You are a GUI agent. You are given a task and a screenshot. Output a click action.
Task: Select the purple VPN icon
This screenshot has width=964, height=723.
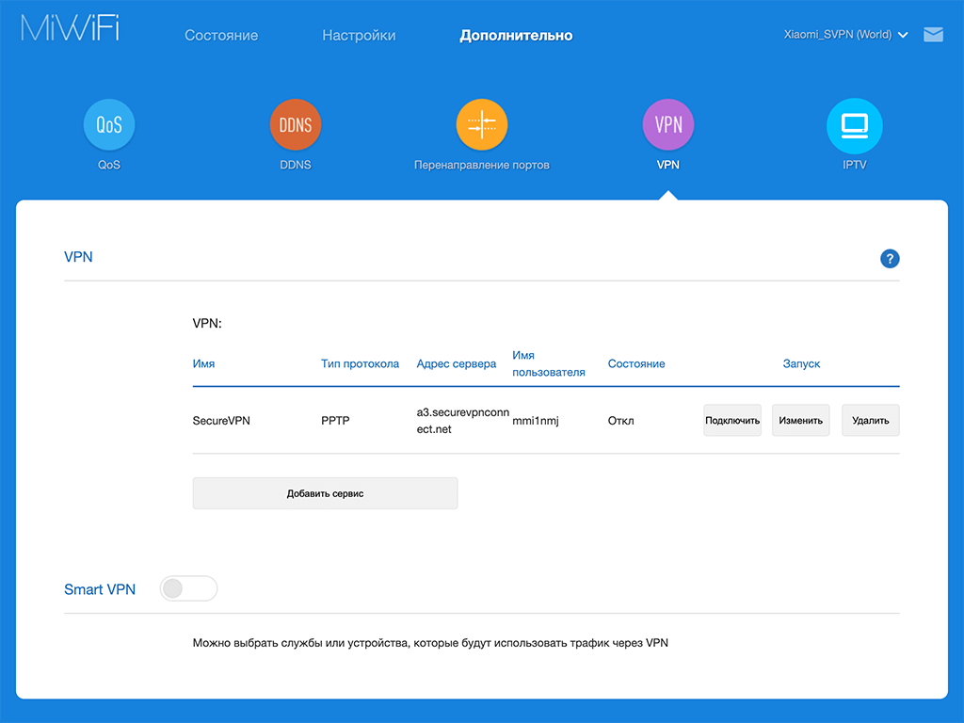tap(668, 125)
